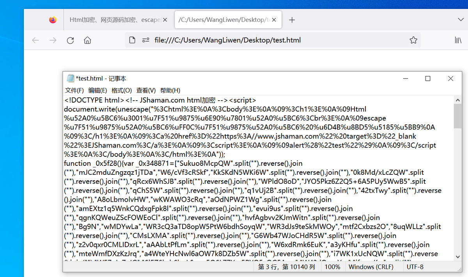Click the Forward navigation arrow
Viewport: 468px width, 277px height.
tap(52, 40)
